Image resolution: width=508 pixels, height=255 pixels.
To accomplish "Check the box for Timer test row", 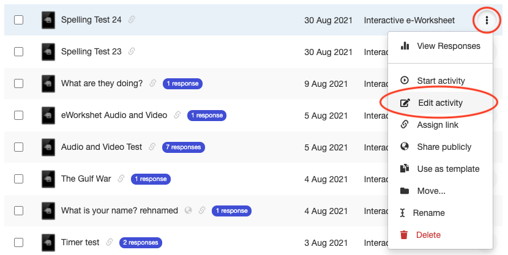I will pyautogui.click(x=19, y=242).
